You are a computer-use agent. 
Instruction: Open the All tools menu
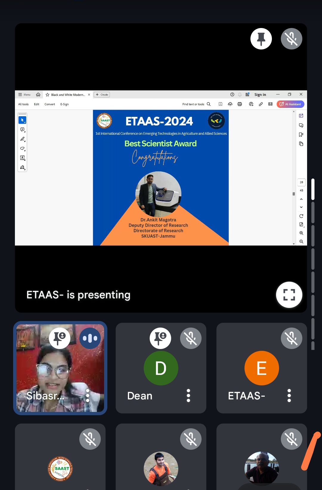pos(23,104)
